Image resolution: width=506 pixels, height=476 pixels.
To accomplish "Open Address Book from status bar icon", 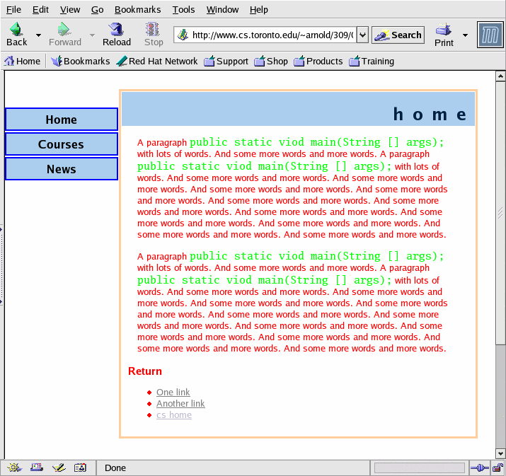I will [81, 468].
